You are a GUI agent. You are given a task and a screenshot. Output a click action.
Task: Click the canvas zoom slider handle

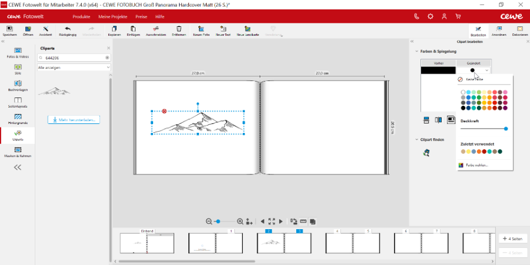[x=218, y=222]
